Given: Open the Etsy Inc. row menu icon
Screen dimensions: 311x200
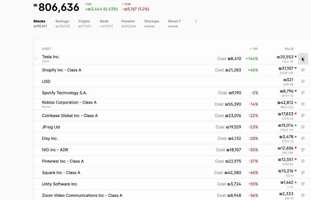Looking at the screenshot, I should 303,138.
